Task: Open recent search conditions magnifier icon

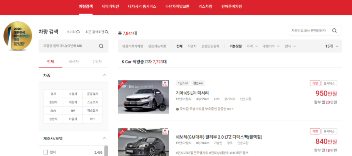Action: tap(107, 32)
